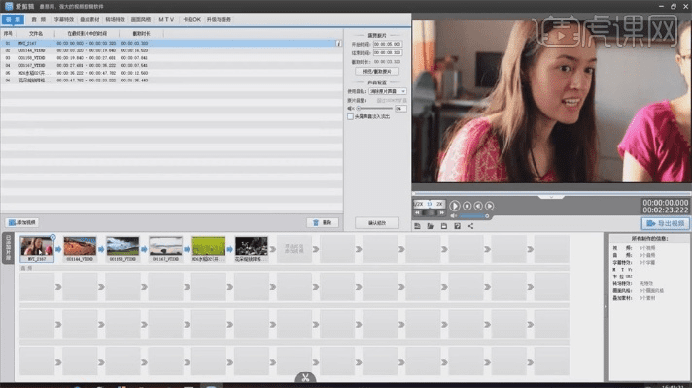Click the share icon below the preview
Viewport: 692px width, 388px height.
click(471, 226)
